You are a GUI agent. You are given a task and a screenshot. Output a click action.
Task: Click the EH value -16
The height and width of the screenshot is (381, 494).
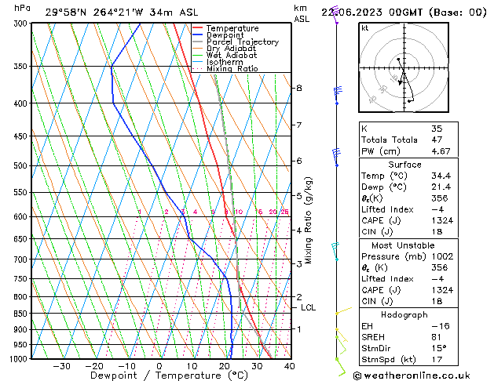pyautogui.click(x=441, y=326)
